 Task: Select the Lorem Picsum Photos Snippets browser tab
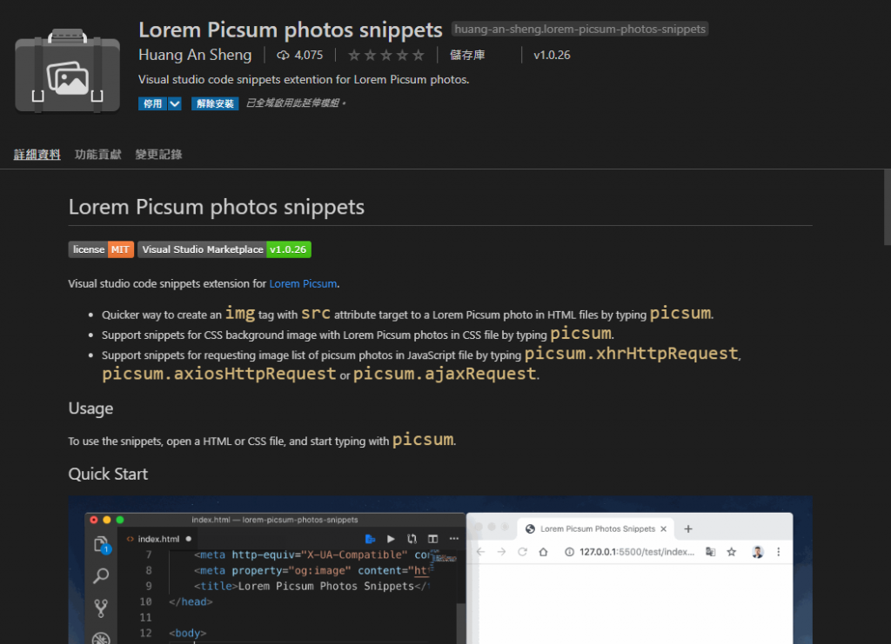pyautogui.click(x=596, y=528)
